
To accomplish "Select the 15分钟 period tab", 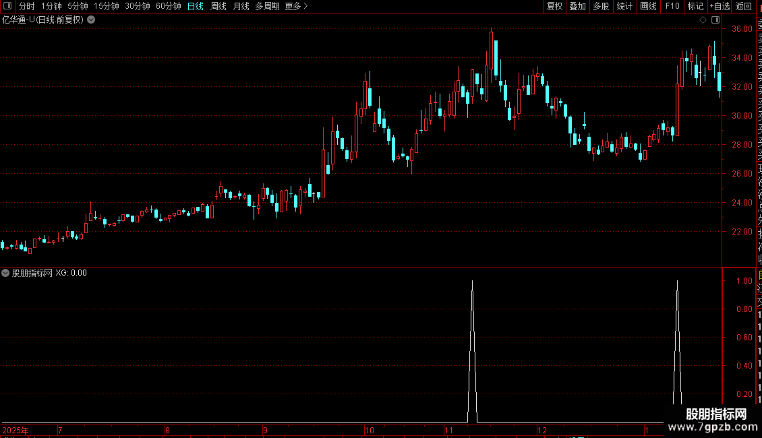I will [107, 6].
